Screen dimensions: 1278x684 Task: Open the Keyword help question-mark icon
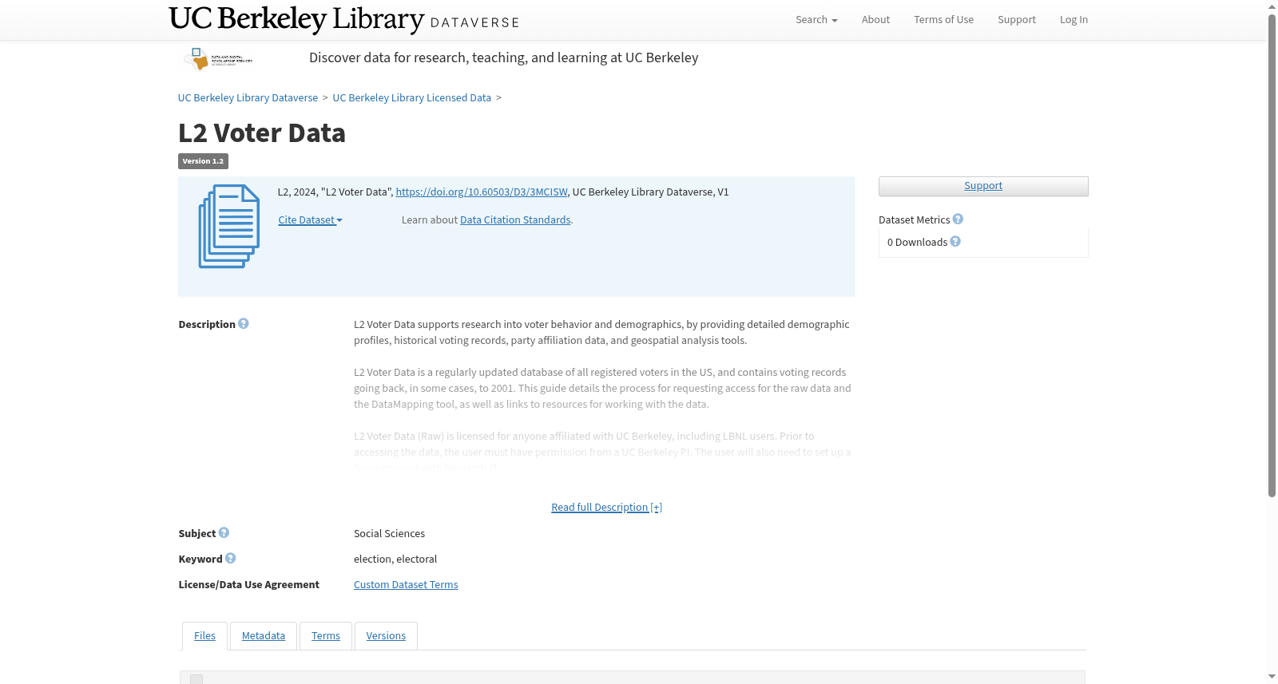tap(230, 559)
